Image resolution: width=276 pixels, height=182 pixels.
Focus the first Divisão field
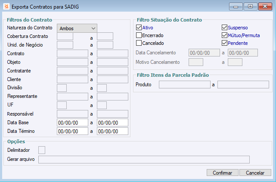(x=62, y=88)
